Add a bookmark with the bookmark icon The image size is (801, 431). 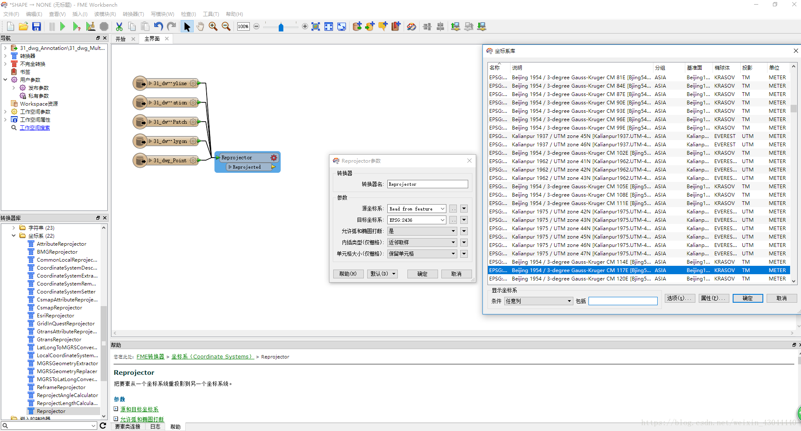click(396, 26)
